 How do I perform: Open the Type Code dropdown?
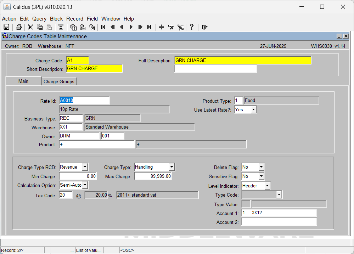[x=279, y=194]
